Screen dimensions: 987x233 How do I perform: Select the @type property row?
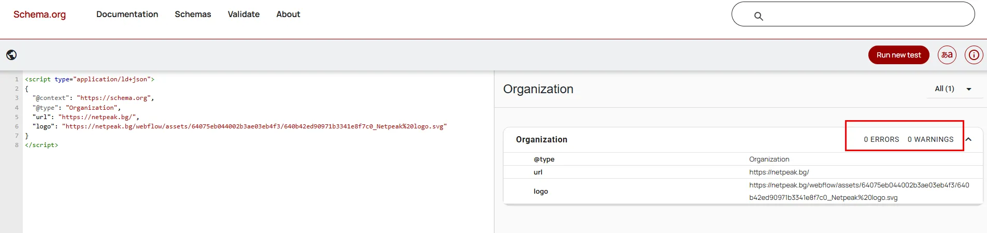coord(544,159)
